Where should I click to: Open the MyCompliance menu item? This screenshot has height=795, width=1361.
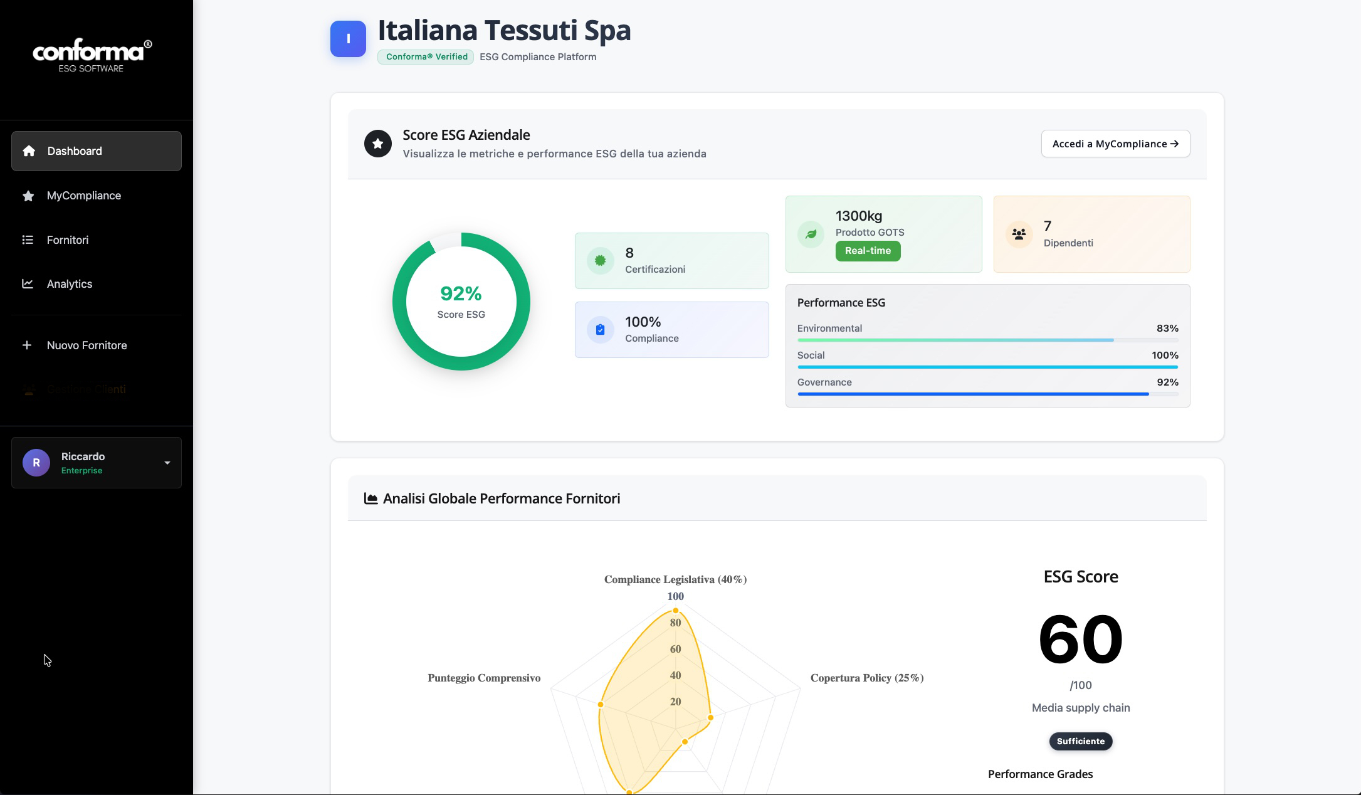tap(97, 196)
